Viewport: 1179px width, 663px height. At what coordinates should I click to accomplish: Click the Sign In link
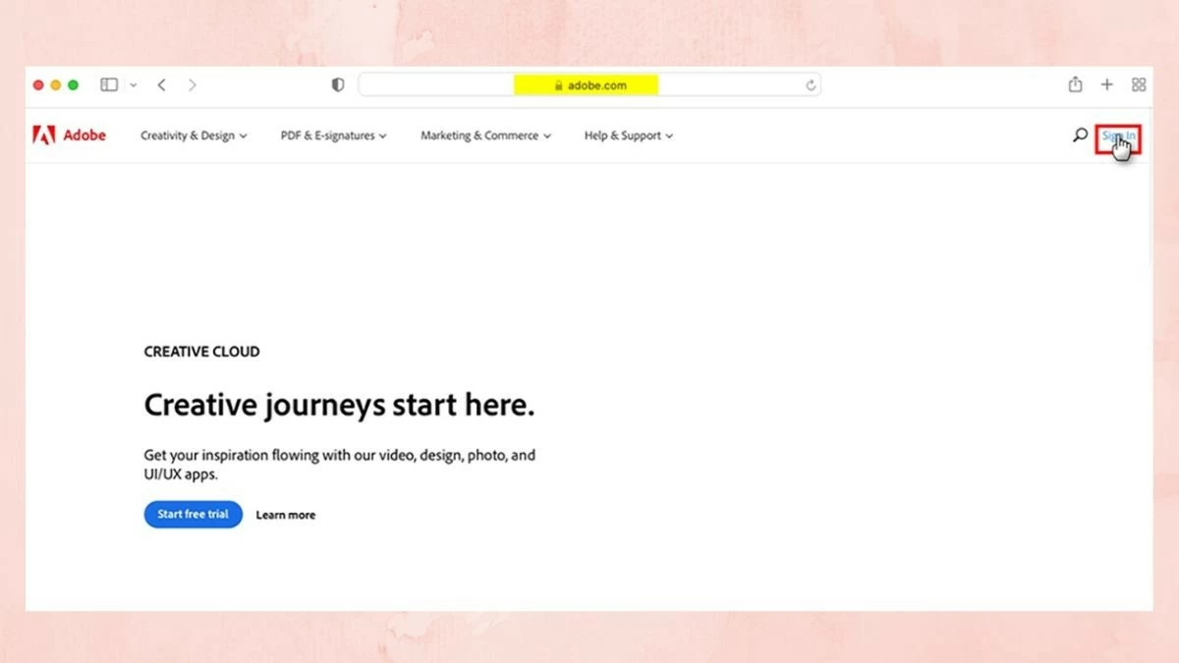(x=1118, y=137)
